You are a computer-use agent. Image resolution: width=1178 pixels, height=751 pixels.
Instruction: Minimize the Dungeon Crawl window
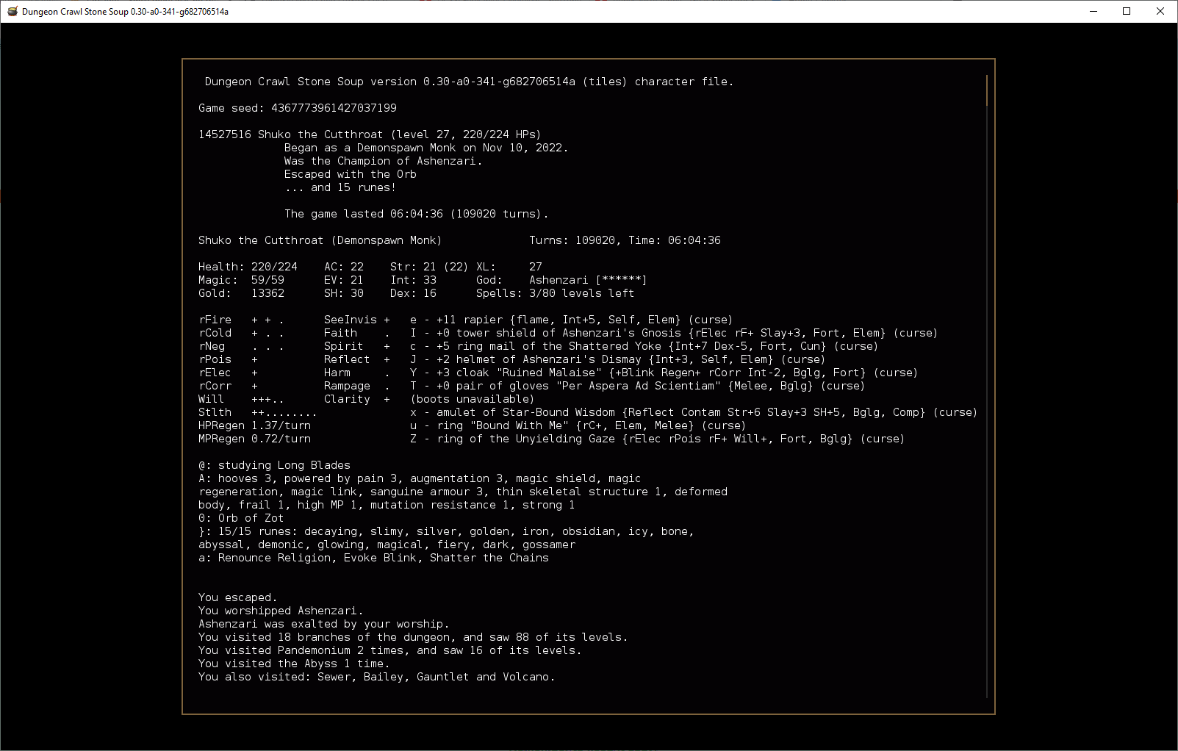1093,11
